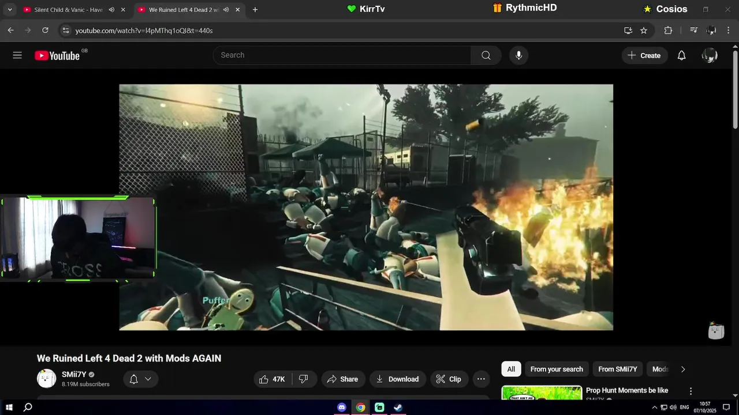This screenshot has width=739, height=415.
Task: Close the Silent Child & Vanic tab
Action: click(x=123, y=10)
